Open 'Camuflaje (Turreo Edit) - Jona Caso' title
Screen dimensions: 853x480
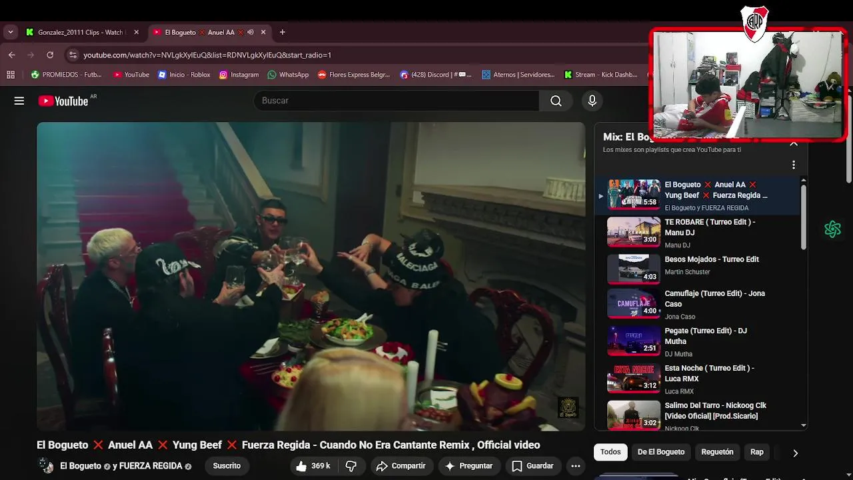coord(714,299)
